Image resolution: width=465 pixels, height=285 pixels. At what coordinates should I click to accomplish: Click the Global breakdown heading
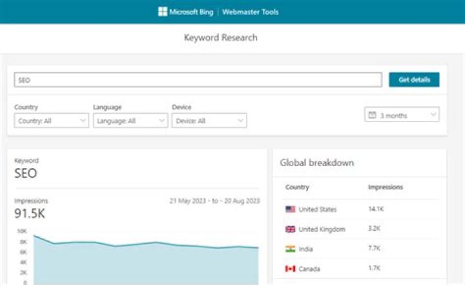pos(316,163)
